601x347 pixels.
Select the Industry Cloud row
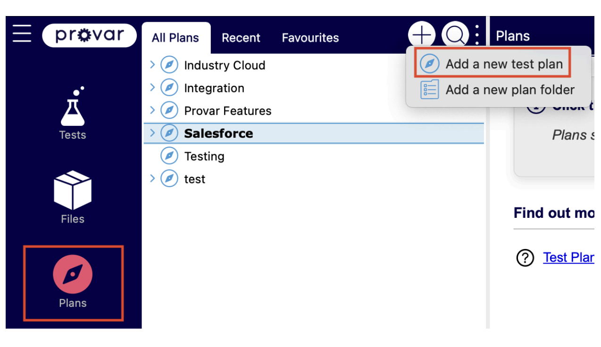(x=314, y=65)
